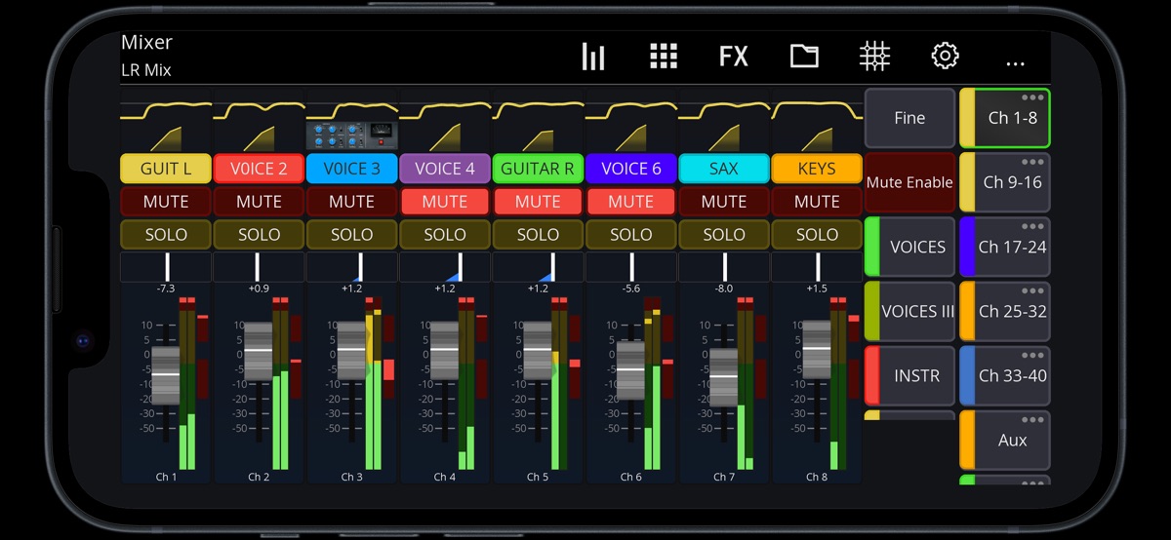Open the folder for saved scenes
1171x540 pixels.
[x=804, y=57]
